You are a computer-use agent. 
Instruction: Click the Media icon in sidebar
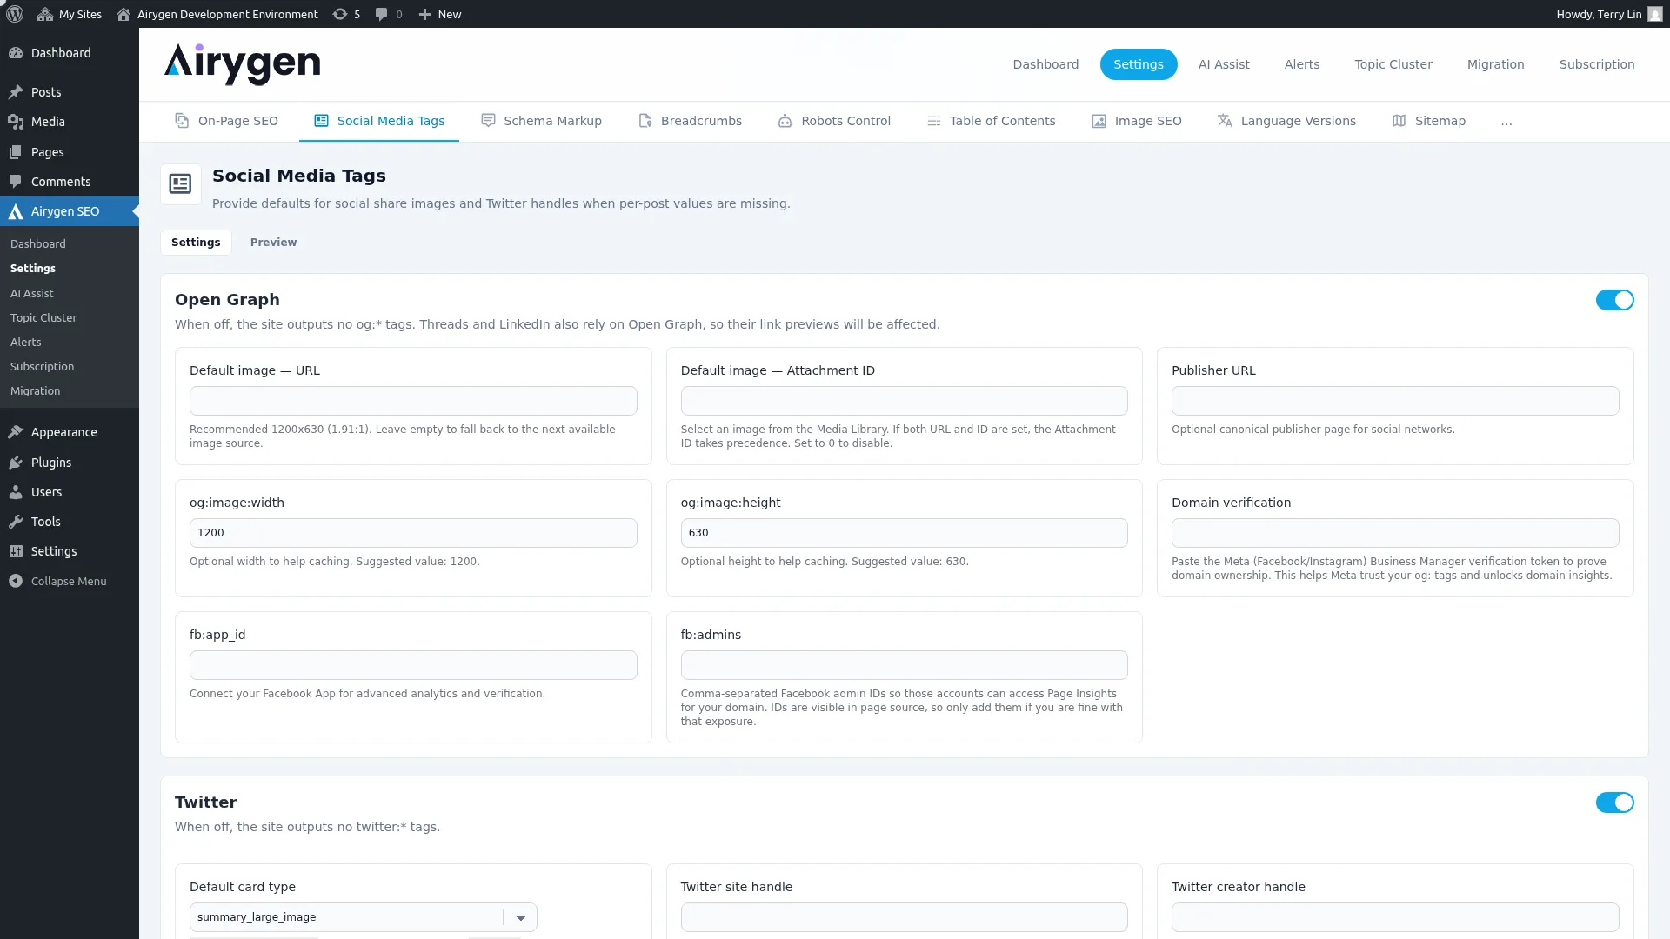(x=16, y=122)
